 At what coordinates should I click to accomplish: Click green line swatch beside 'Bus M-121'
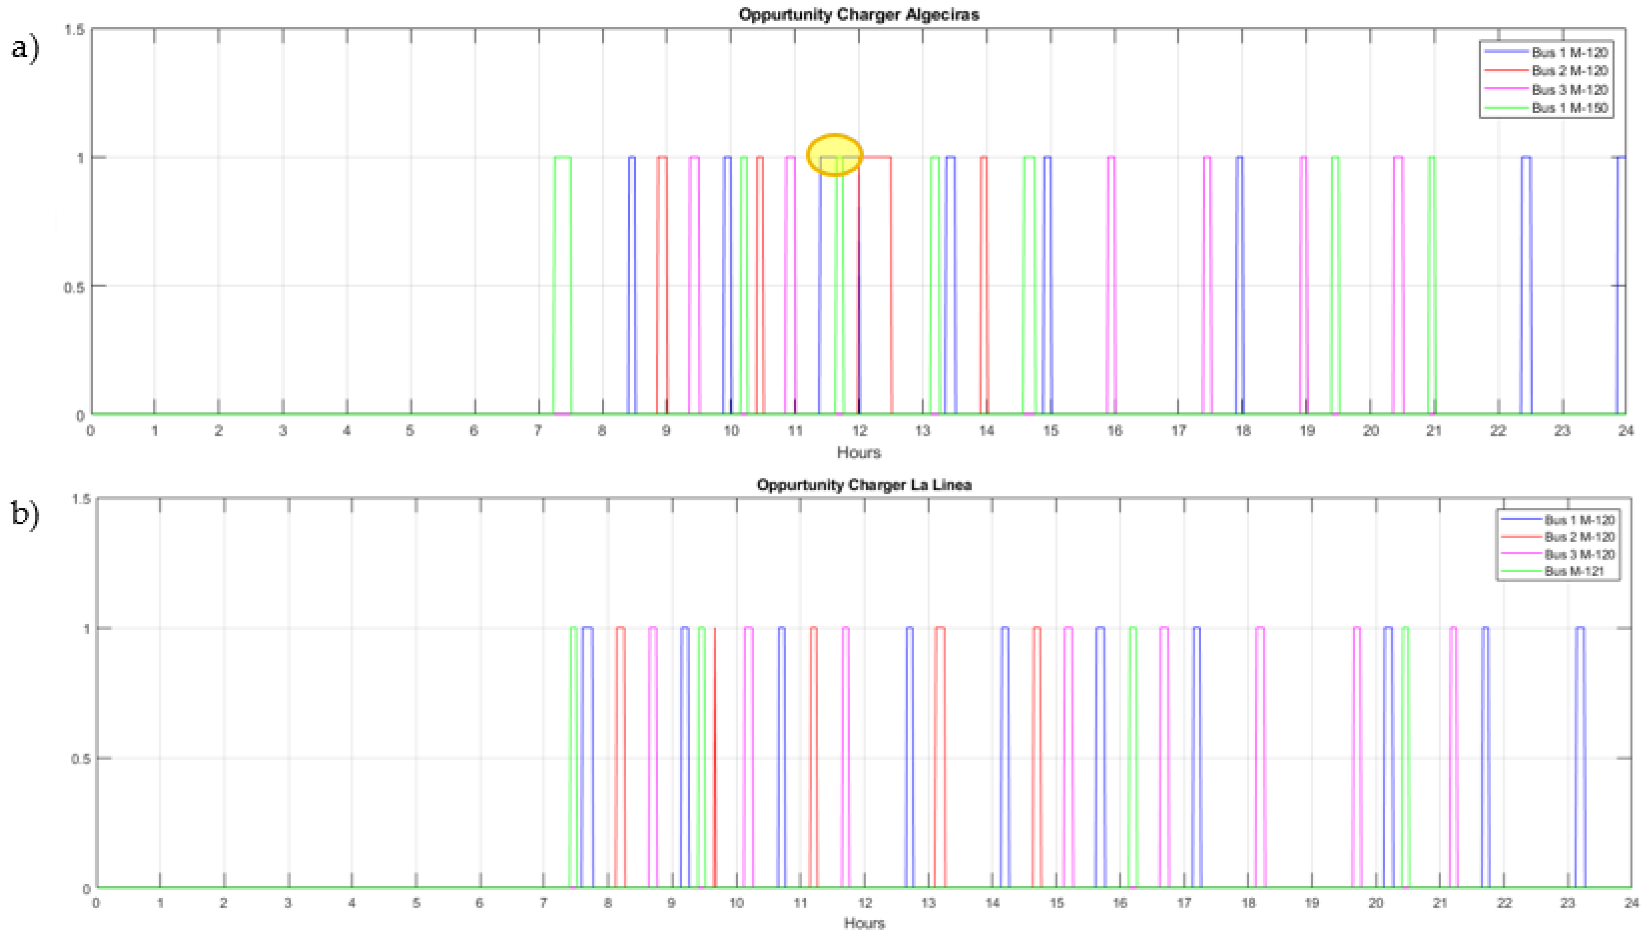[x=1522, y=571]
